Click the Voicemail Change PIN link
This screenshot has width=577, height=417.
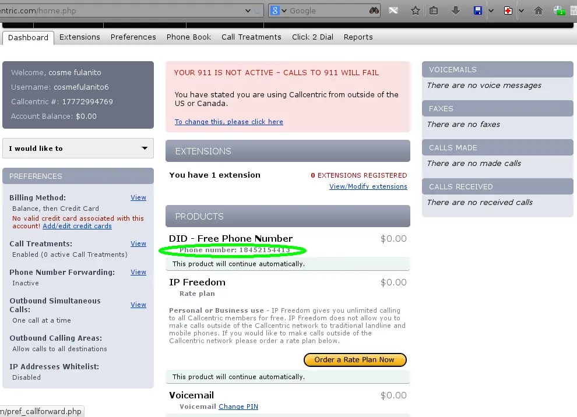pyautogui.click(x=238, y=407)
